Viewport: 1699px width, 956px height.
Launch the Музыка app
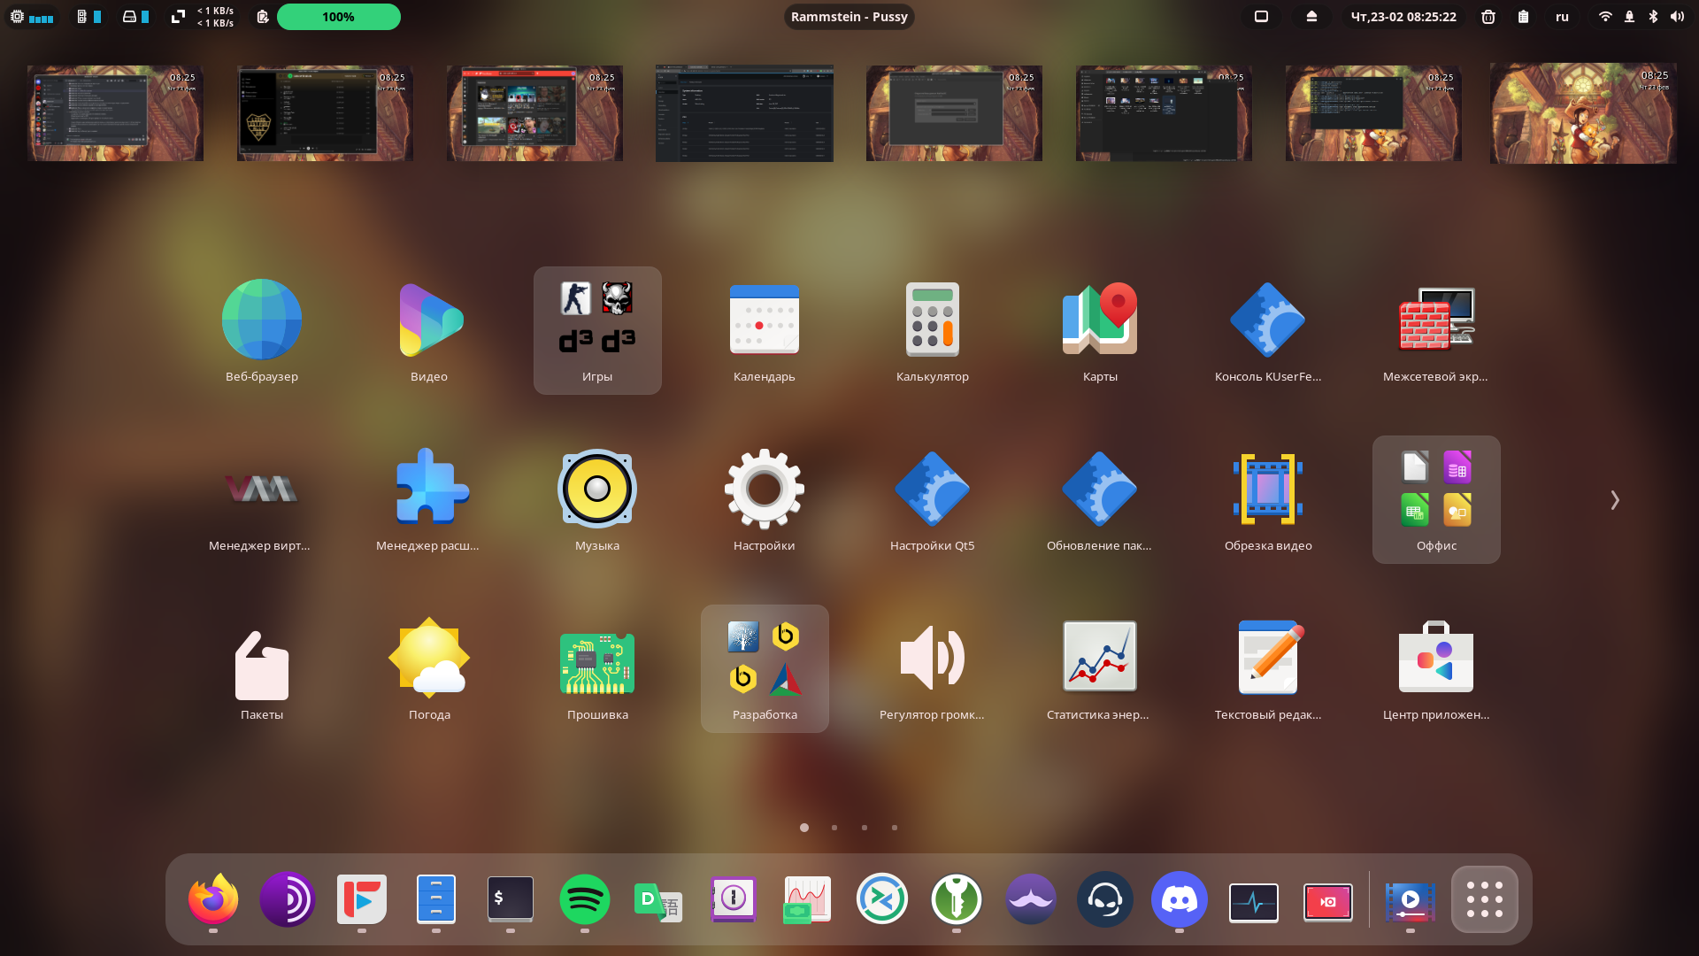point(597,499)
